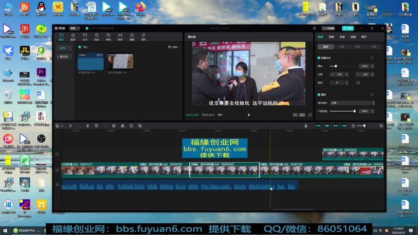Rotate the selected clip with rotate icon
Image resolution: width=418 pixels, height=235 pixels.
pos(131,126)
